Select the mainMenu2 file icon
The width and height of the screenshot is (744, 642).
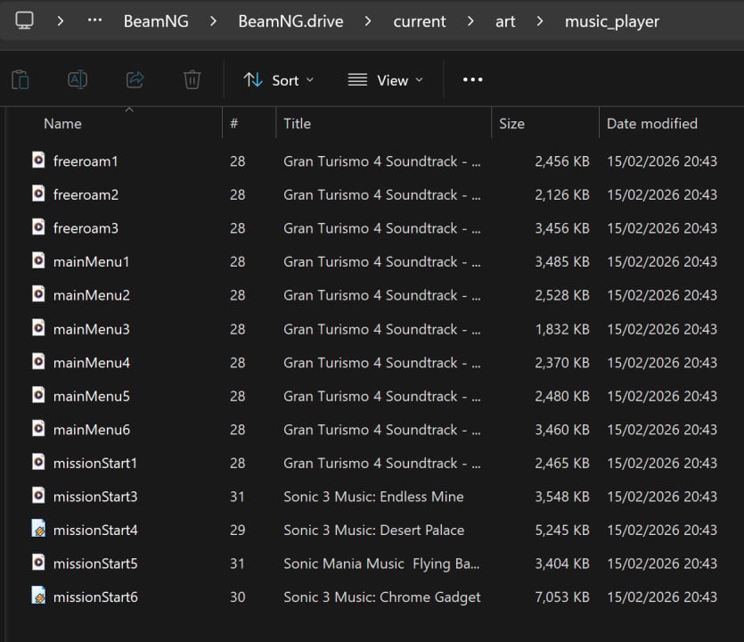pyautogui.click(x=38, y=294)
